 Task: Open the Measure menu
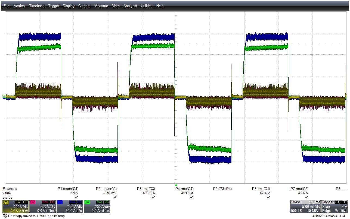[101, 6]
